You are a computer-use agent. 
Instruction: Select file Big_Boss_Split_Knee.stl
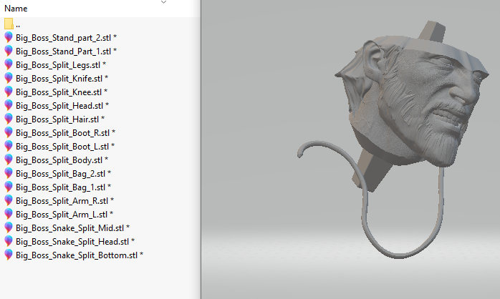pos(62,92)
